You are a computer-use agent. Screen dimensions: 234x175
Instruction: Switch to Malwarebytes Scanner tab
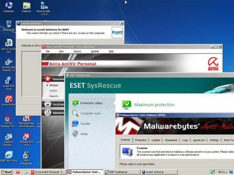coord(125,140)
